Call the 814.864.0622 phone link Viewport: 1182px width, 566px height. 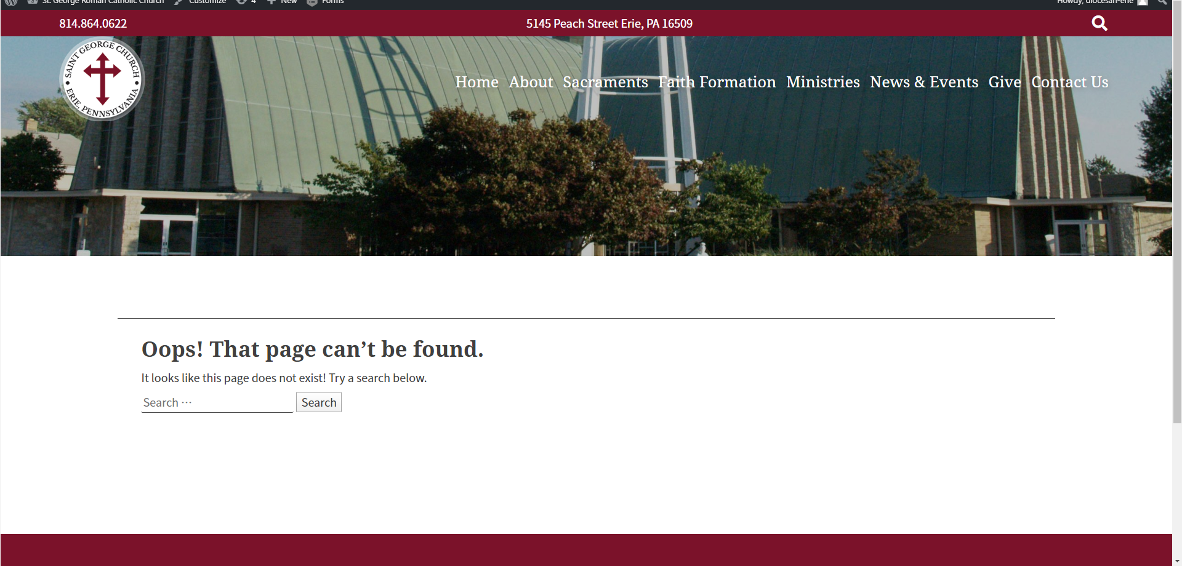[x=93, y=23]
